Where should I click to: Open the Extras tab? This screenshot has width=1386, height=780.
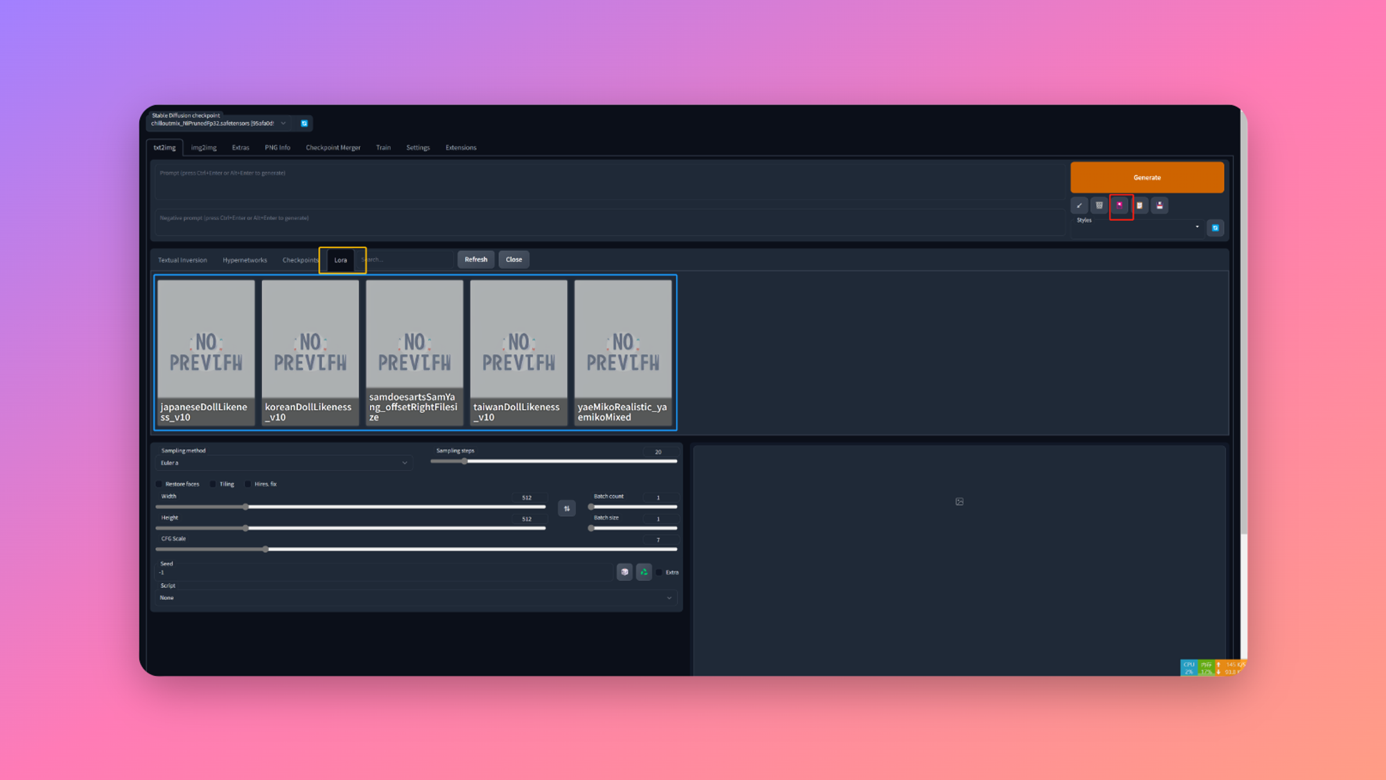(x=240, y=148)
